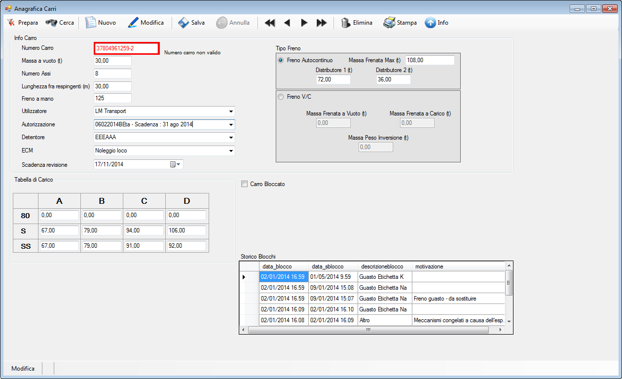
Task: Select the Altro description cell
Action: coord(385,320)
